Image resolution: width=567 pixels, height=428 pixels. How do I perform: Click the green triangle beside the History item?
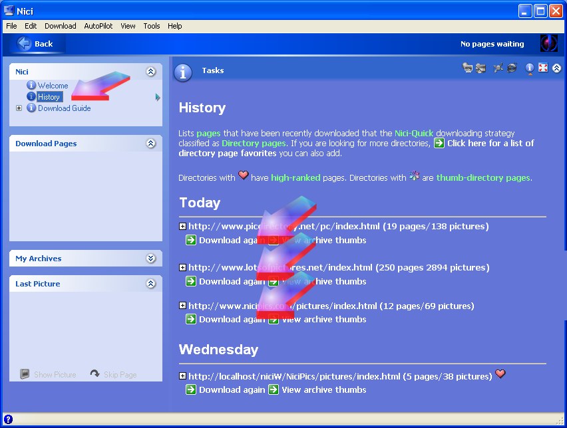coord(158,97)
